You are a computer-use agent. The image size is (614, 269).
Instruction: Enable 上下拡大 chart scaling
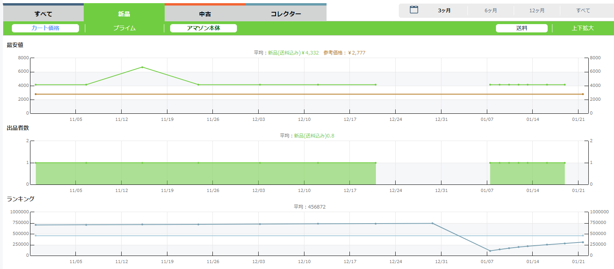click(582, 28)
